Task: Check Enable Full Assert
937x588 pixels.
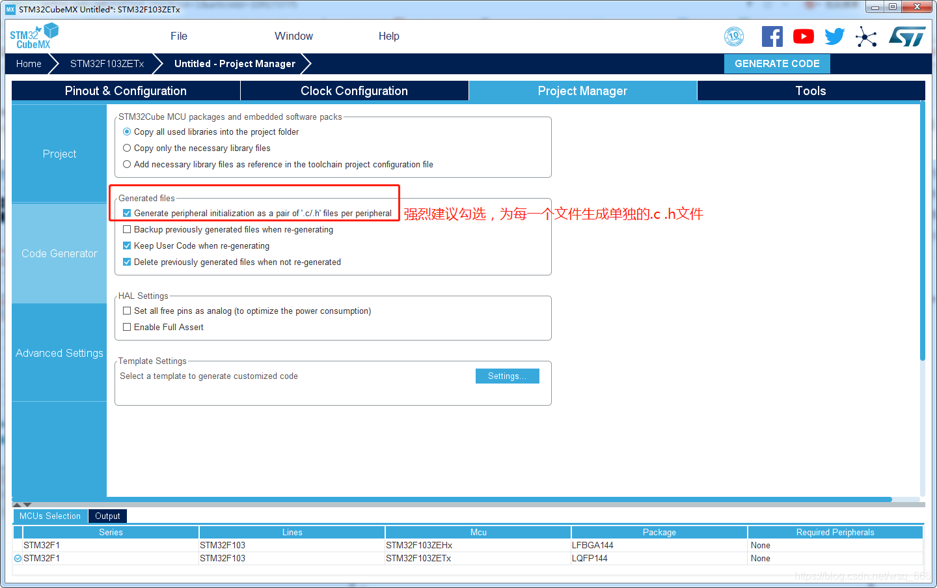Action: tap(127, 327)
